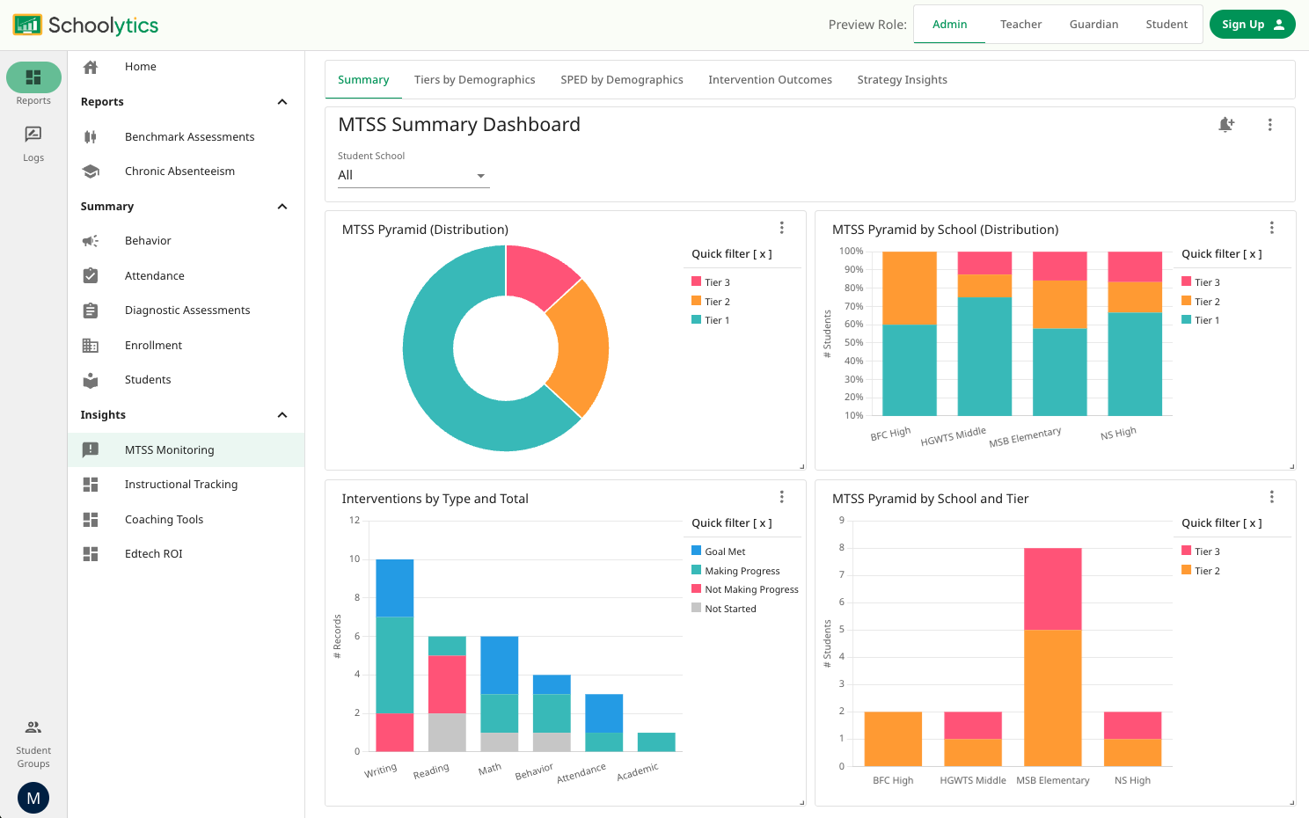Click the notification bell on the dashboard header
1309x818 pixels.
point(1227,125)
